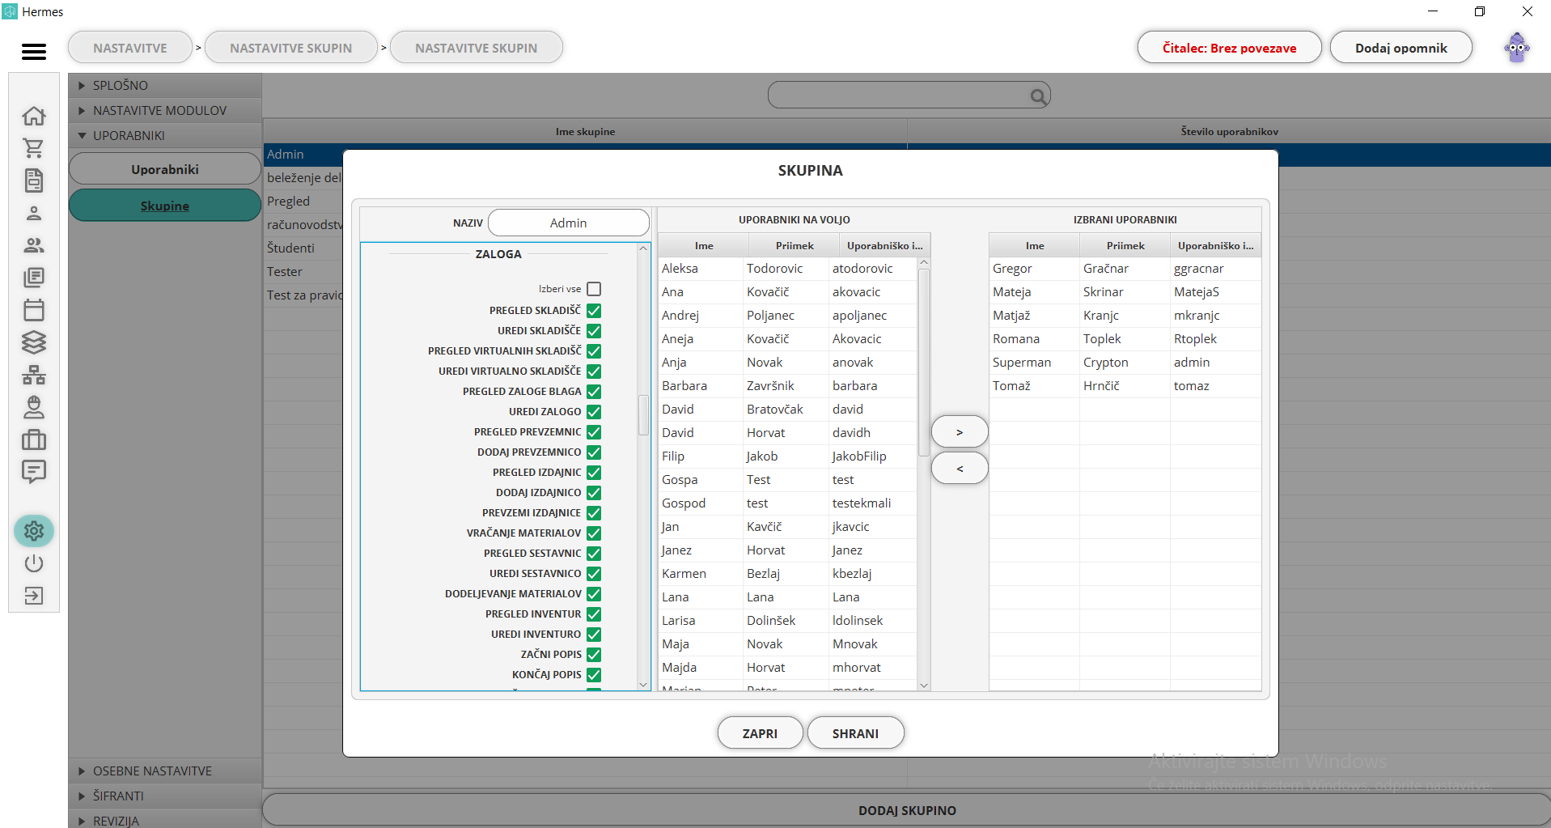Uncheck UREDI SKLADIŠČE permission
Screen dimensions: 1551x828
click(x=594, y=331)
